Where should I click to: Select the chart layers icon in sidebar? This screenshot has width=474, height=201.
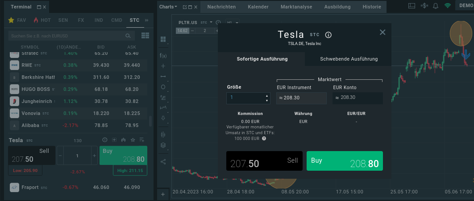pos(163,145)
